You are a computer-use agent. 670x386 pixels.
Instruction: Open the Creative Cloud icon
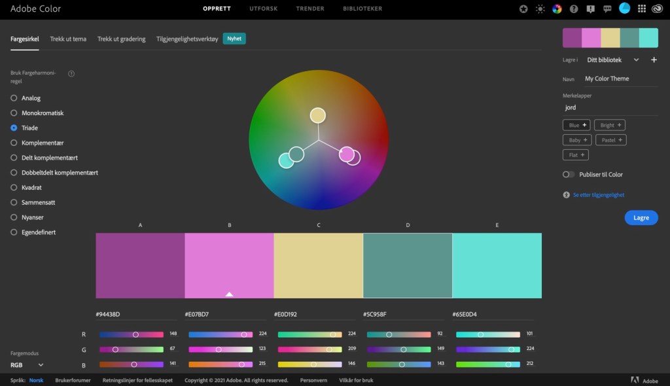coord(657,9)
